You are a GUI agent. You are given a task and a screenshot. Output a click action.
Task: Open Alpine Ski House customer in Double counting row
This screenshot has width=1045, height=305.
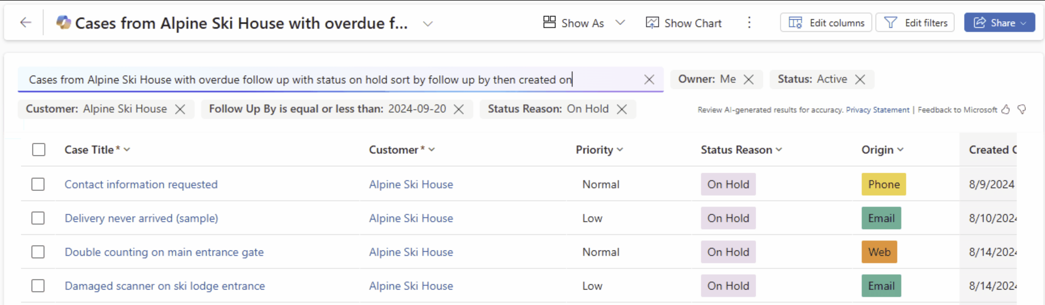tap(411, 252)
